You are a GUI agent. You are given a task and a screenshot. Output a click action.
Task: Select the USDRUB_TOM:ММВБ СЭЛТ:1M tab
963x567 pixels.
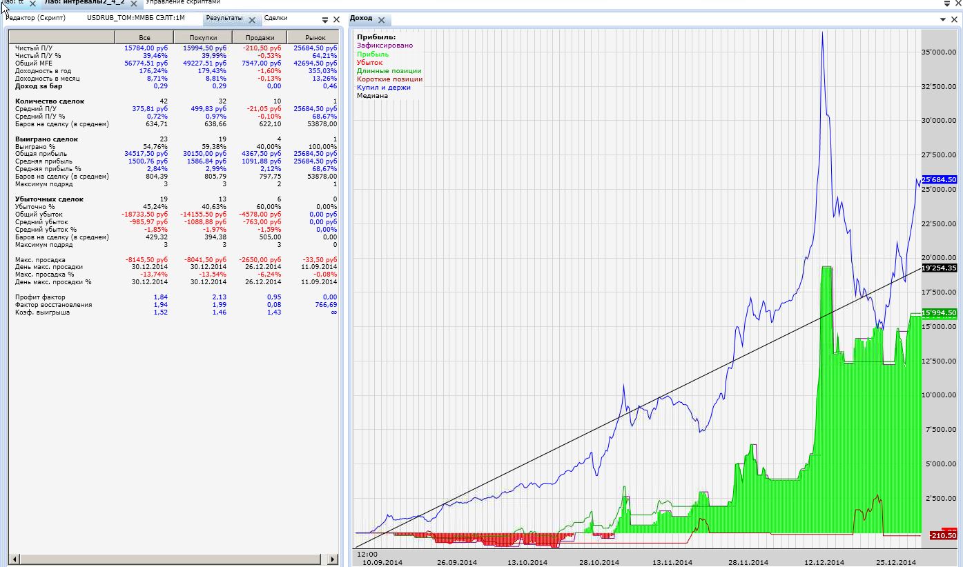[x=135, y=18]
